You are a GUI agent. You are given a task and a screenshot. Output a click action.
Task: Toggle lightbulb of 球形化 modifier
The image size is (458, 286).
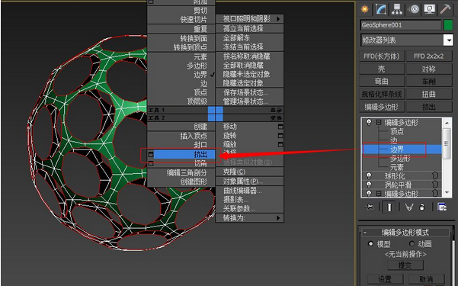(369, 175)
